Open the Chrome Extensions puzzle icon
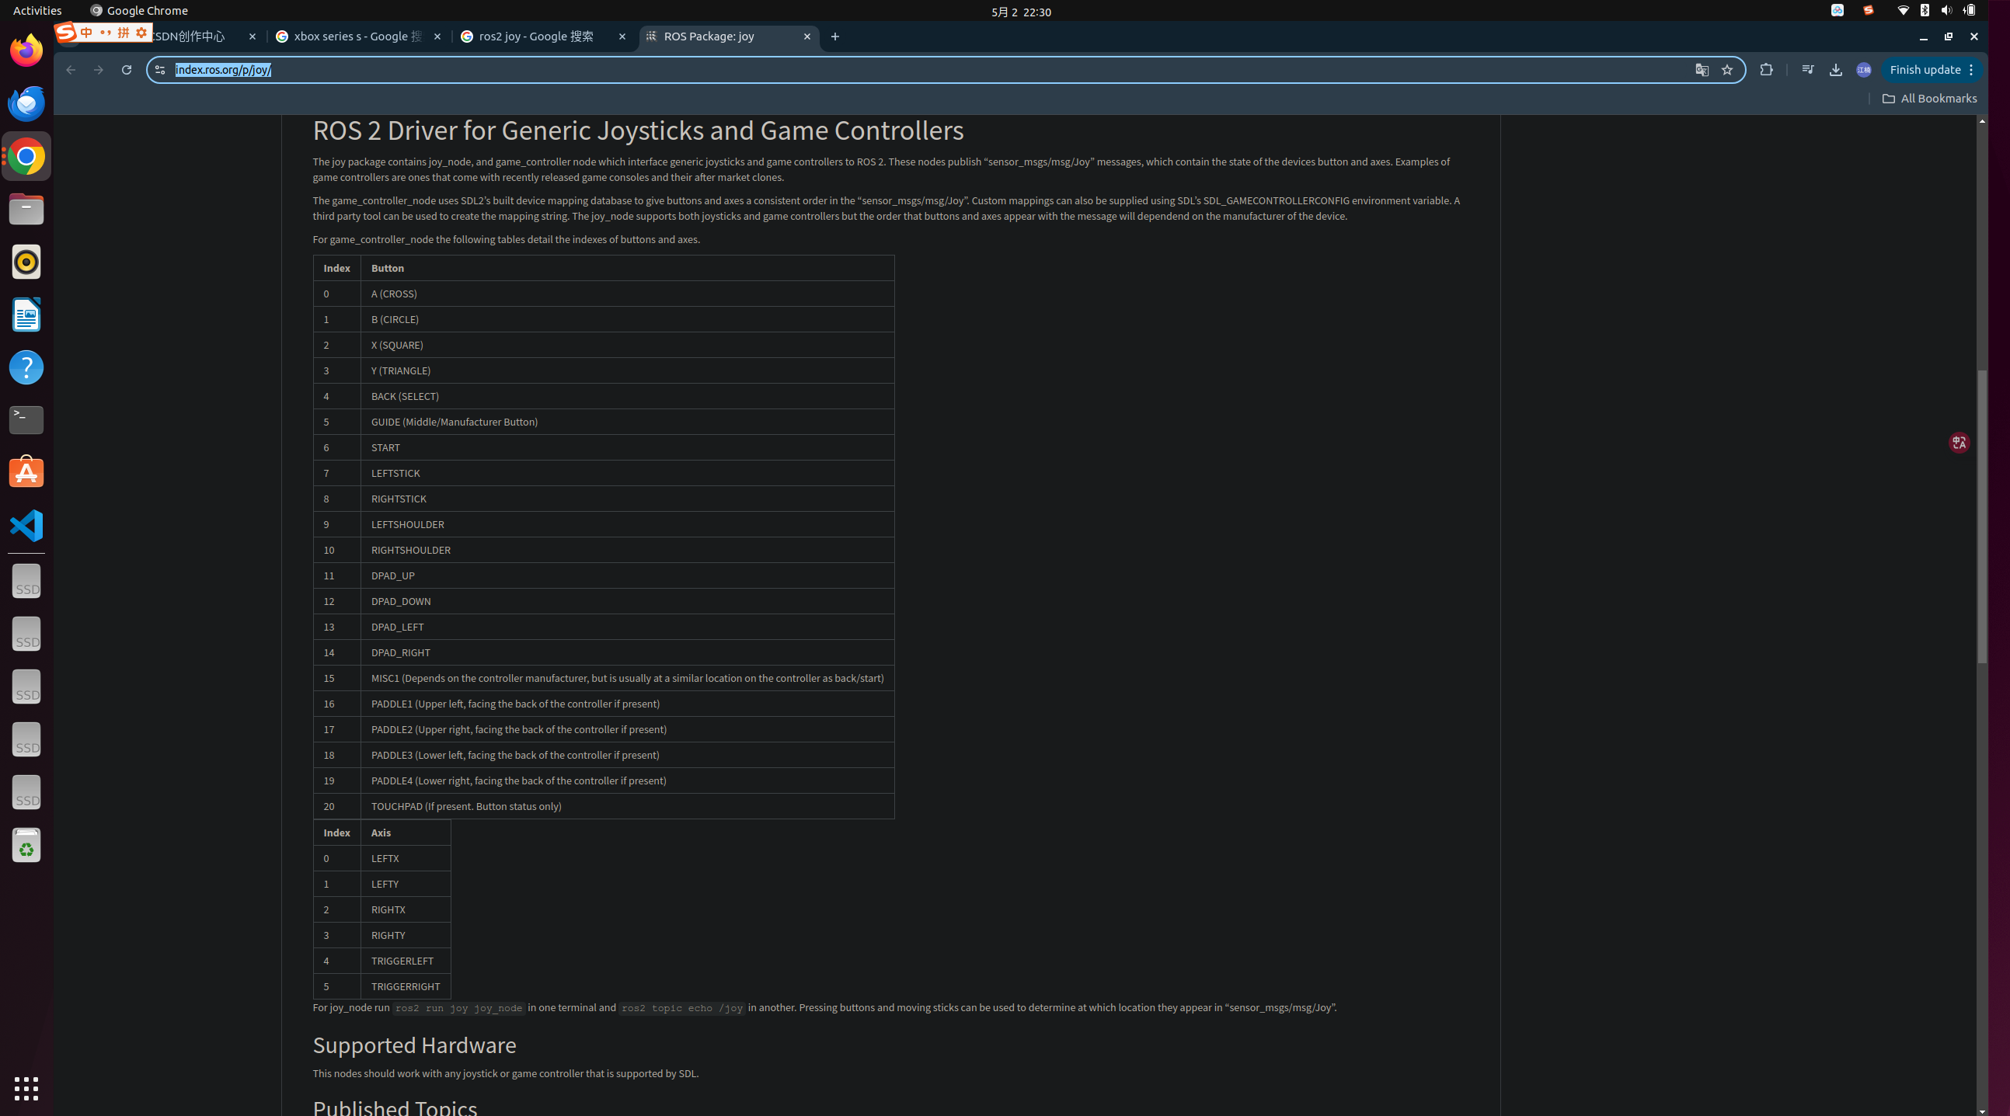Viewport: 2010px width, 1116px height. [1767, 70]
